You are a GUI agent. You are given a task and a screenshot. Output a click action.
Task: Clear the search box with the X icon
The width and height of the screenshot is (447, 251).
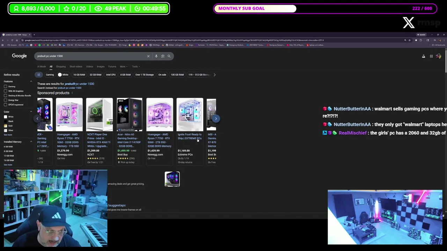[x=148, y=56]
